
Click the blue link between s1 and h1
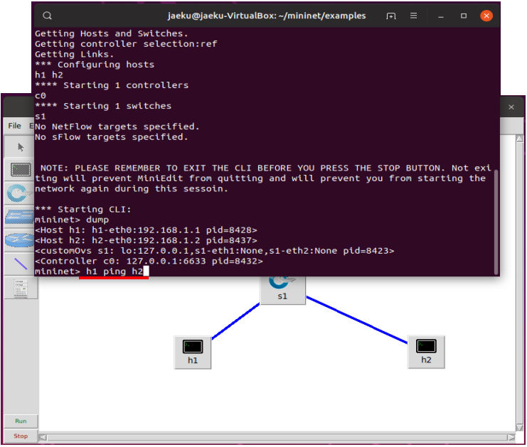click(236, 321)
